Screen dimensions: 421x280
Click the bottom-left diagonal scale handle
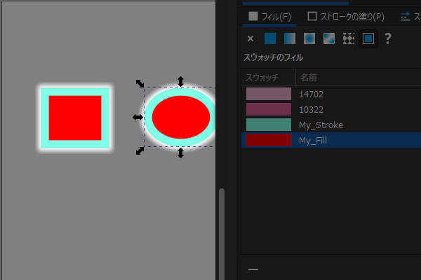pyautogui.click(x=140, y=151)
